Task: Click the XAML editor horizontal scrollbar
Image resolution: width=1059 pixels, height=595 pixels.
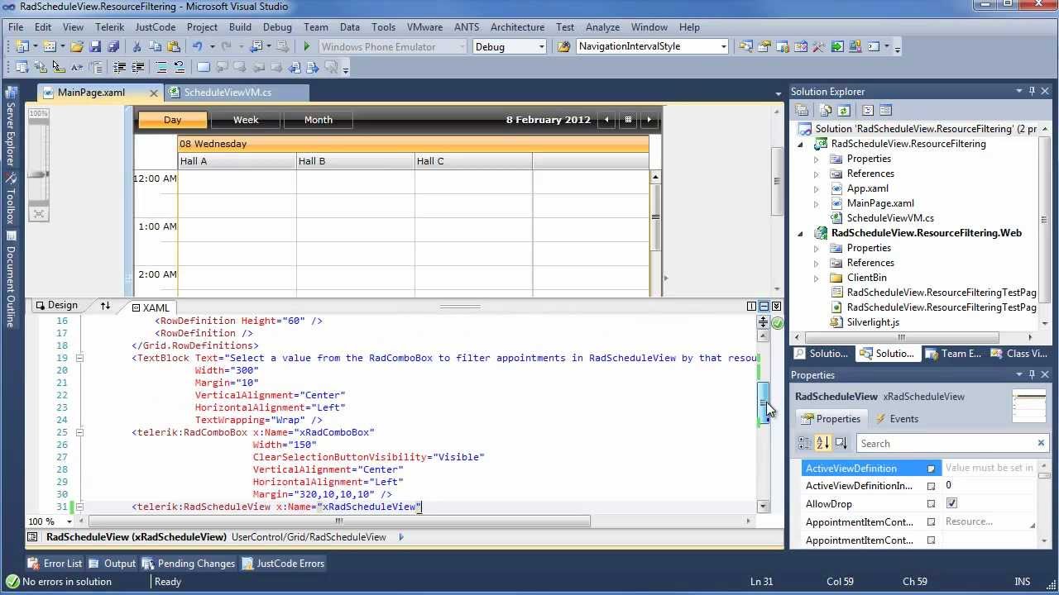Action: pos(339,521)
